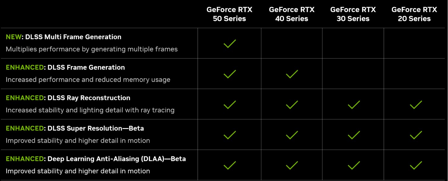Click the Ray Reconstruction checkmark under 50 Series
Viewport: 448px width, 181px height.
pyautogui.click(x=229, y=104)
